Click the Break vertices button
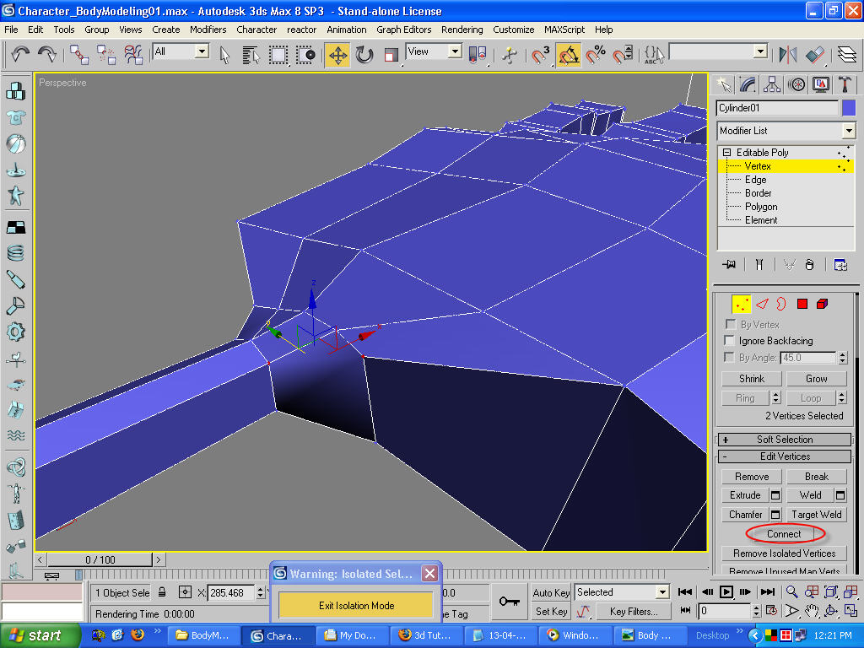 point(816,477)
